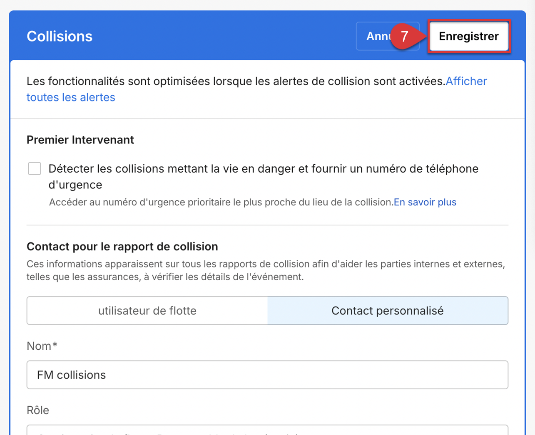Select the Contact personnalisé tab
The width and height of the screenshot is (535, 435).
coord(387,311)
